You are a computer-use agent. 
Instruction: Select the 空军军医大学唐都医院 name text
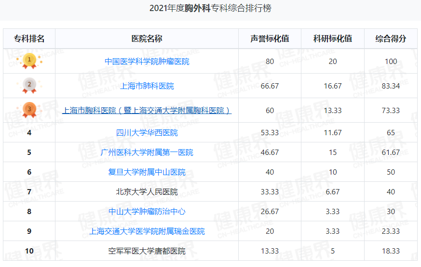[147, 251]
